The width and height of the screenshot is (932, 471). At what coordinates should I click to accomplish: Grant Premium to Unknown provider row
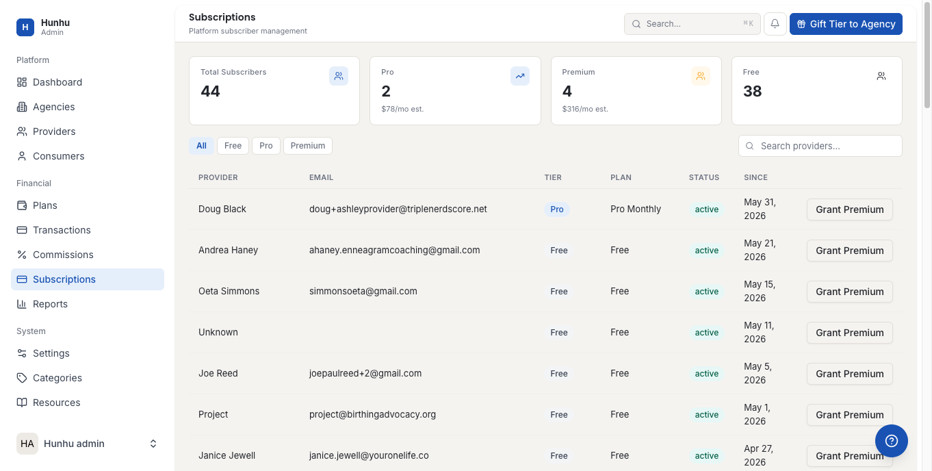(850, 333)
